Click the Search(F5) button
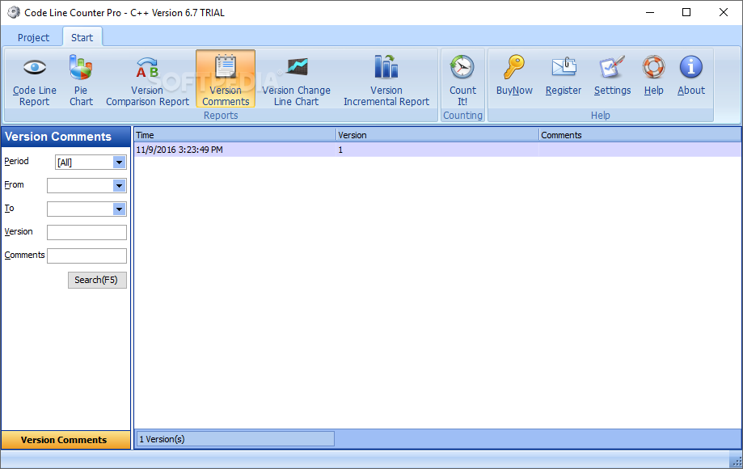743x469 pixels. point(97,280)
